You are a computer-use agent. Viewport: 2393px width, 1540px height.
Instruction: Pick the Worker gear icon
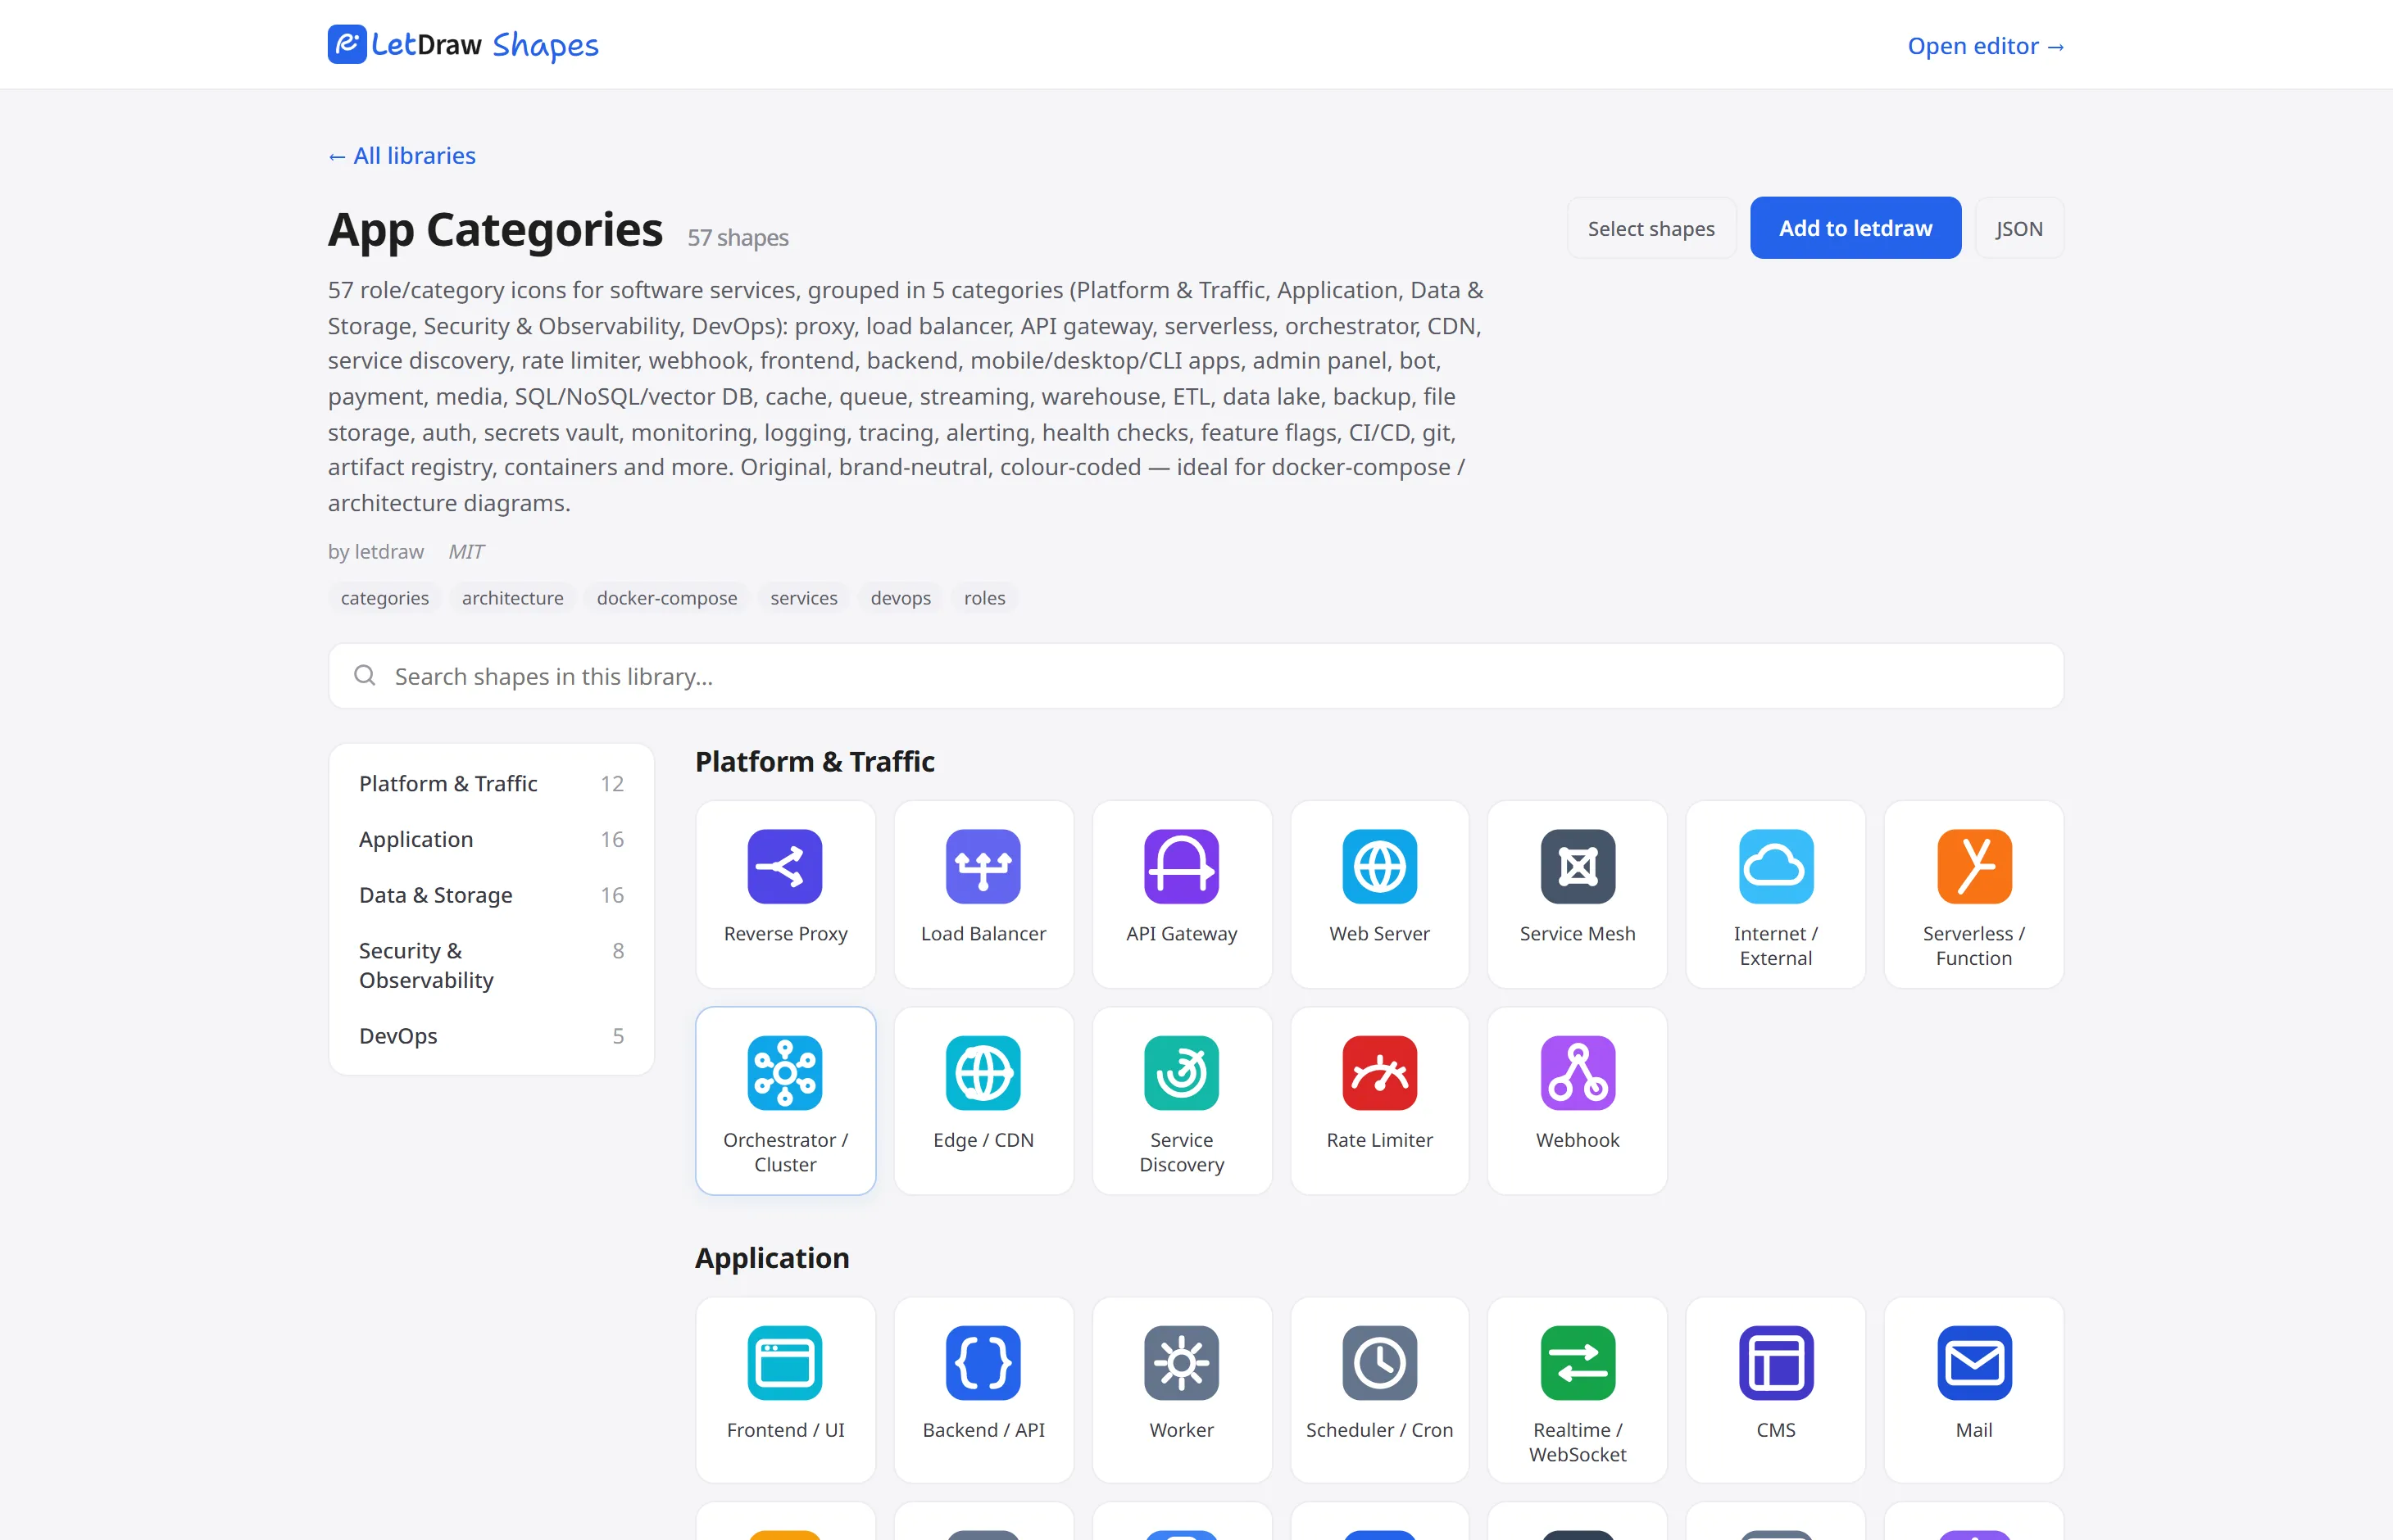1180,1363
